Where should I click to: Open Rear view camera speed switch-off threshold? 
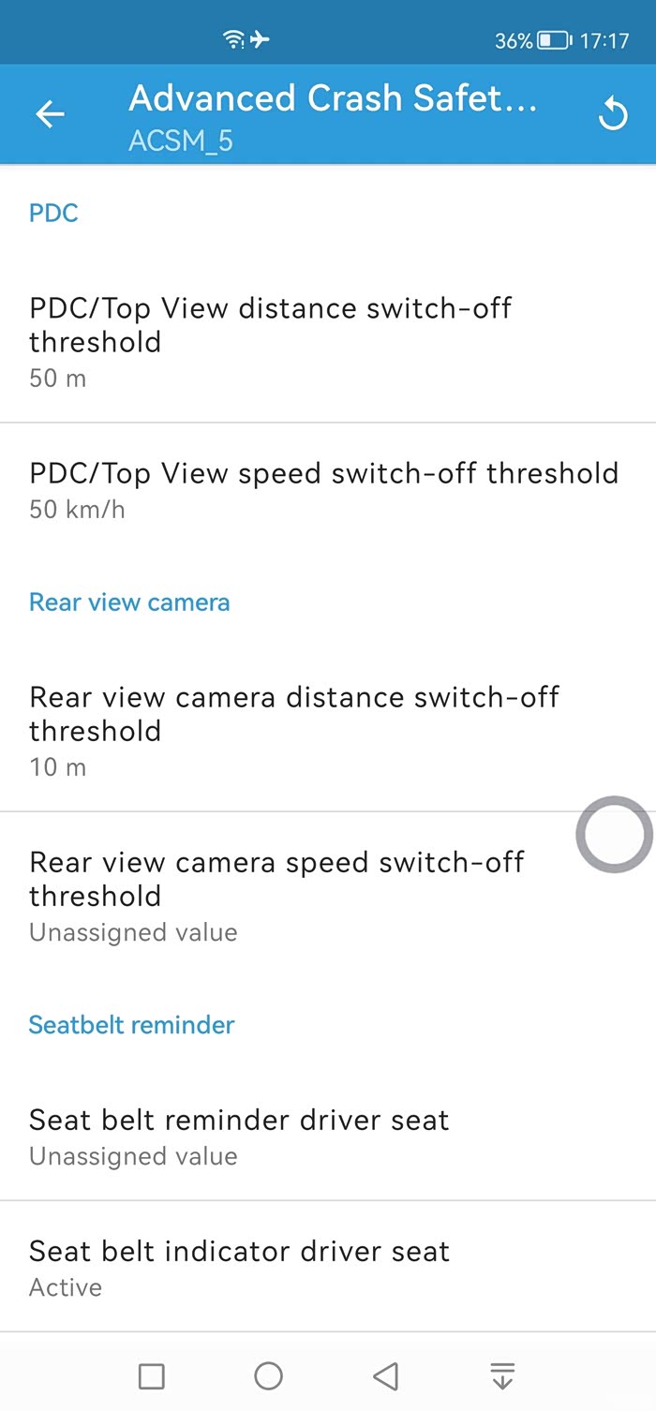point(328,896)
